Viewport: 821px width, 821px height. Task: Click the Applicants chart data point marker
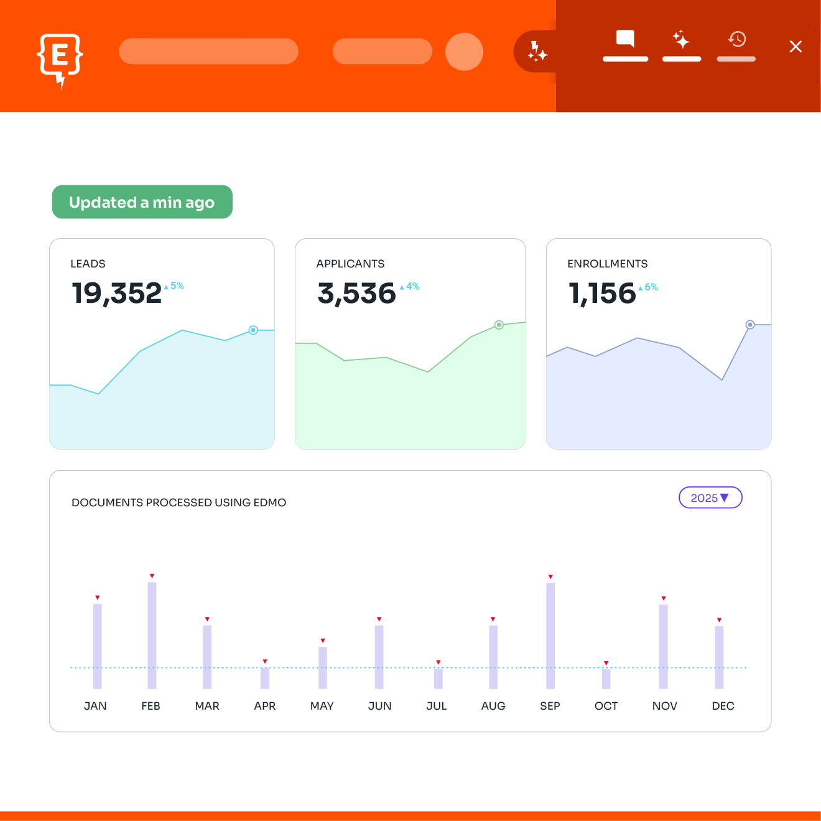tap(499, 325)
